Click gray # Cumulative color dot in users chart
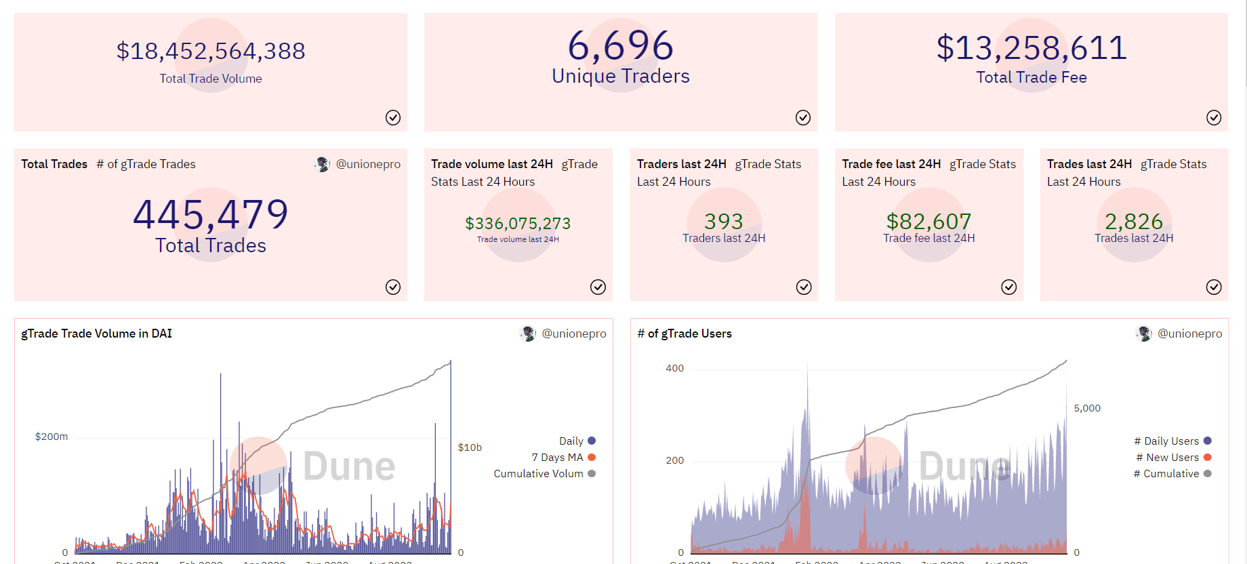1247x564 pixels. click(x=1208, y=474)
